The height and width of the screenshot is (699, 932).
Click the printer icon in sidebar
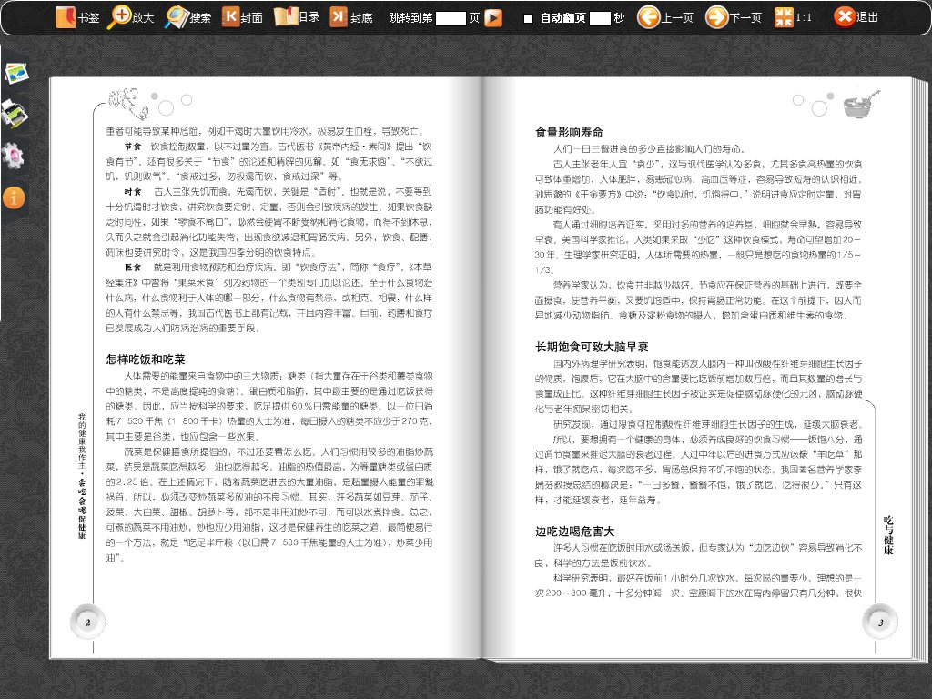click(15, 114)
